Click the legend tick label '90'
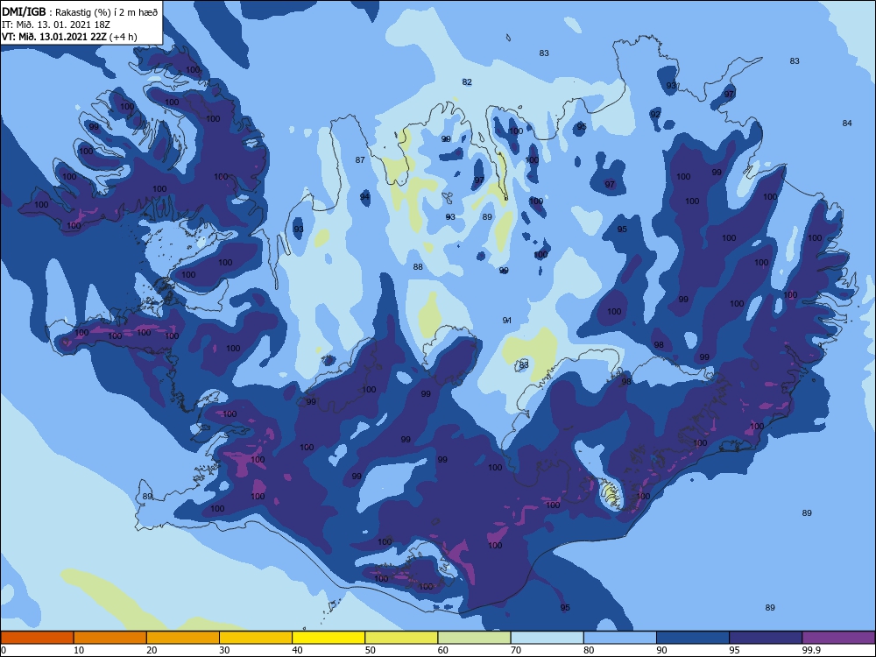The image size is (876, 657). click(662, 650)
